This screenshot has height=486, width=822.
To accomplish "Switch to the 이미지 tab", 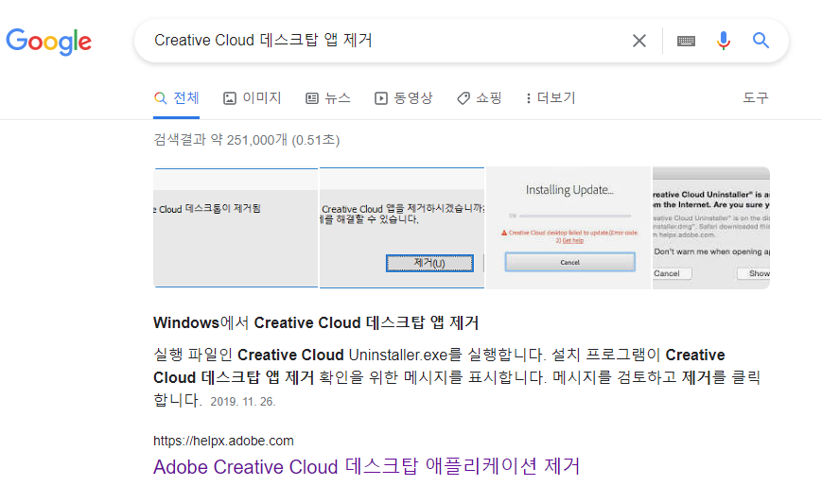I will tap(253, 98).
